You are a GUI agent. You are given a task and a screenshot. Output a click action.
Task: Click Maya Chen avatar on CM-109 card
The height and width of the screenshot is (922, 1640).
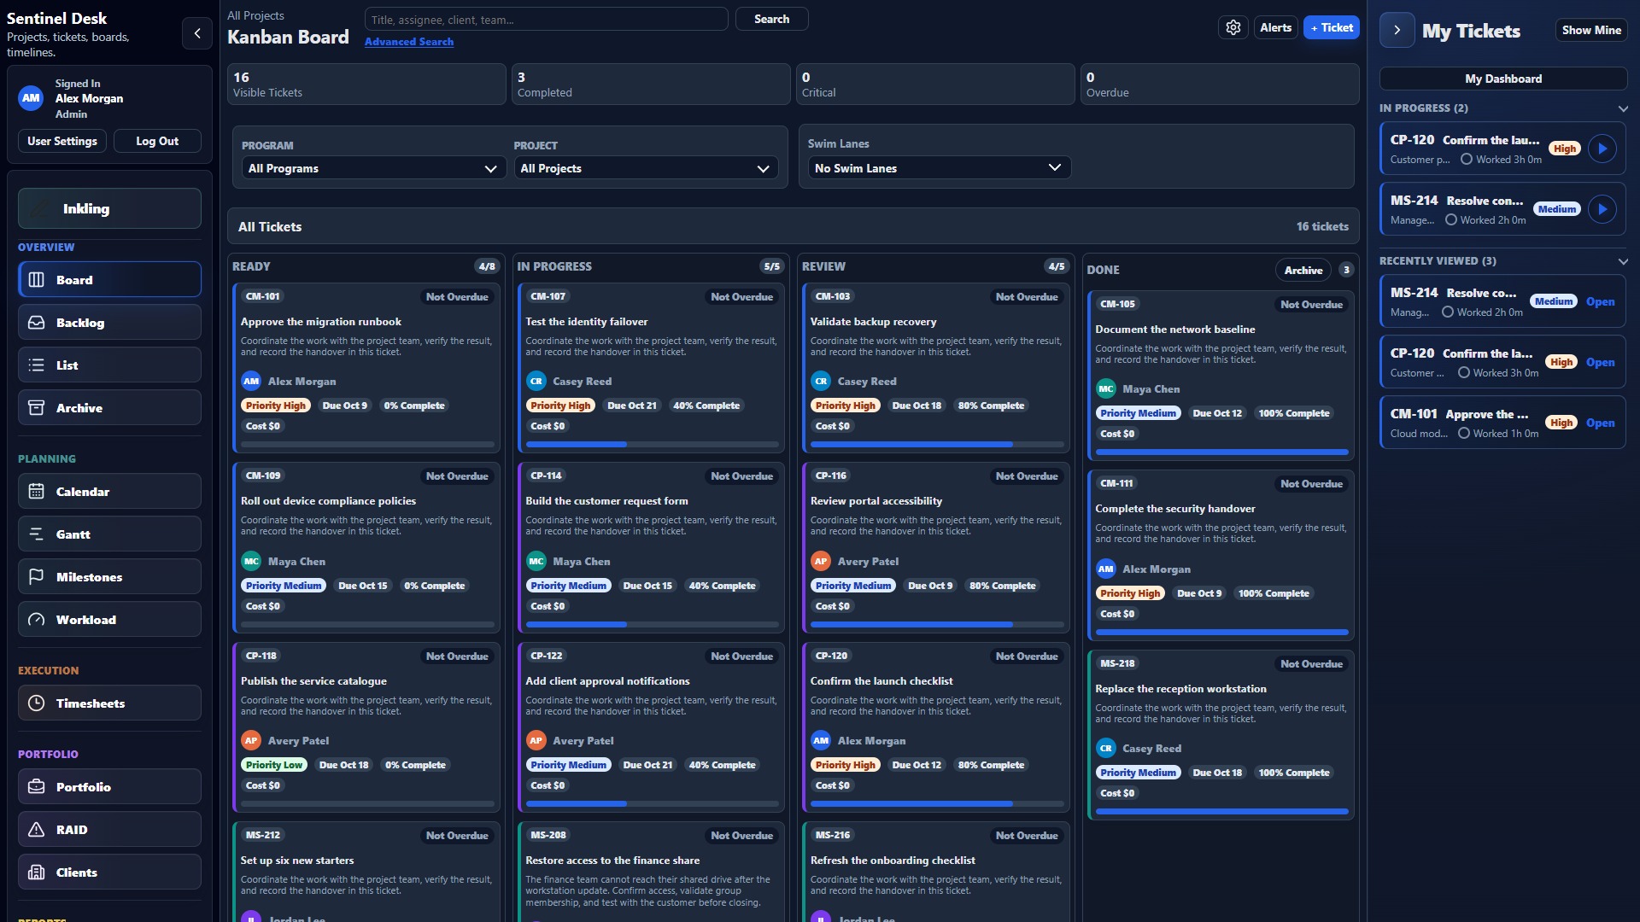tap(251, 562)
